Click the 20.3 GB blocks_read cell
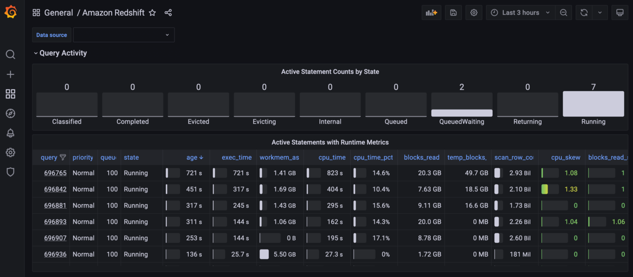The height and width of the screenshot is (277, 633). (x=421, y=173)
